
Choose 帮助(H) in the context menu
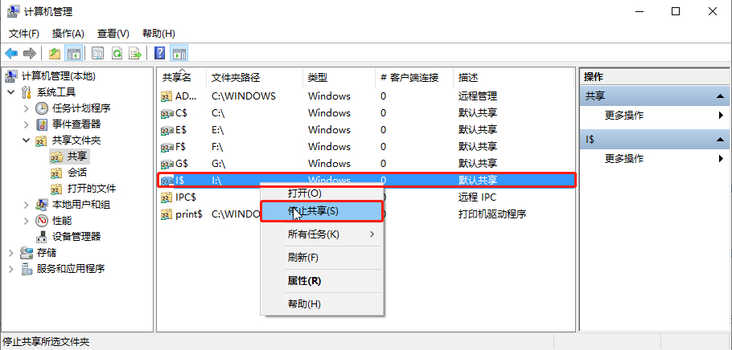tap(322, 304)
